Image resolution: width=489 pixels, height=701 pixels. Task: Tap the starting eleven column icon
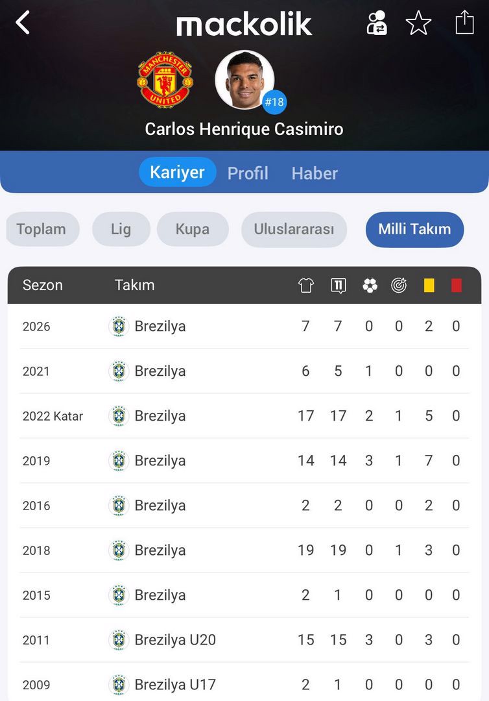338,286
